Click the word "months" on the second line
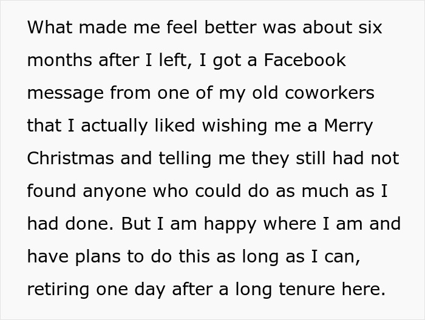 tap(59, 60)
